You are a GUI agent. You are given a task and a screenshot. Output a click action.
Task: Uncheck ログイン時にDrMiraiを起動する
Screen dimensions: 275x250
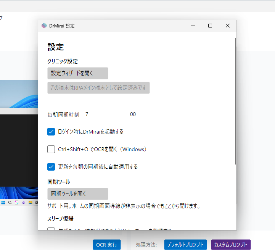click(51, 132)
